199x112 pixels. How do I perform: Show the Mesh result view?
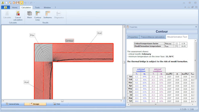[30, 15]
